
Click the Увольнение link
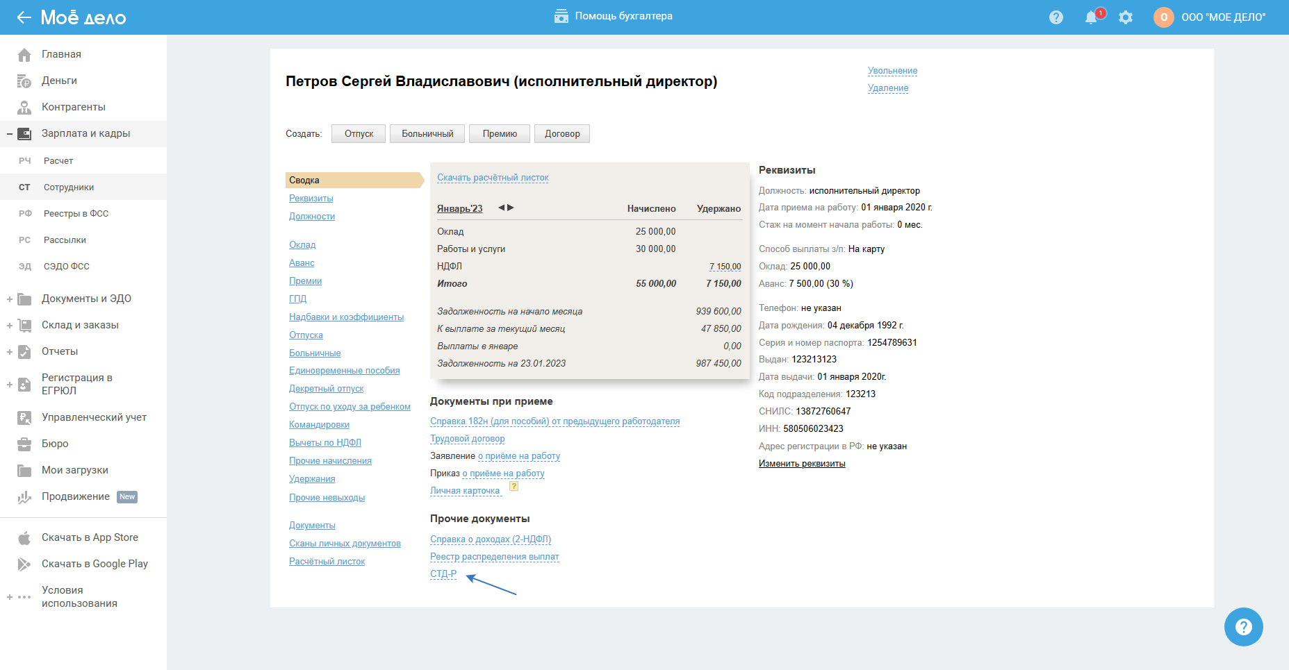click(x=892, y=71)
